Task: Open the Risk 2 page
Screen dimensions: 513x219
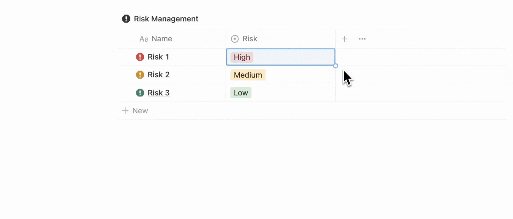Action: [159, 75]
